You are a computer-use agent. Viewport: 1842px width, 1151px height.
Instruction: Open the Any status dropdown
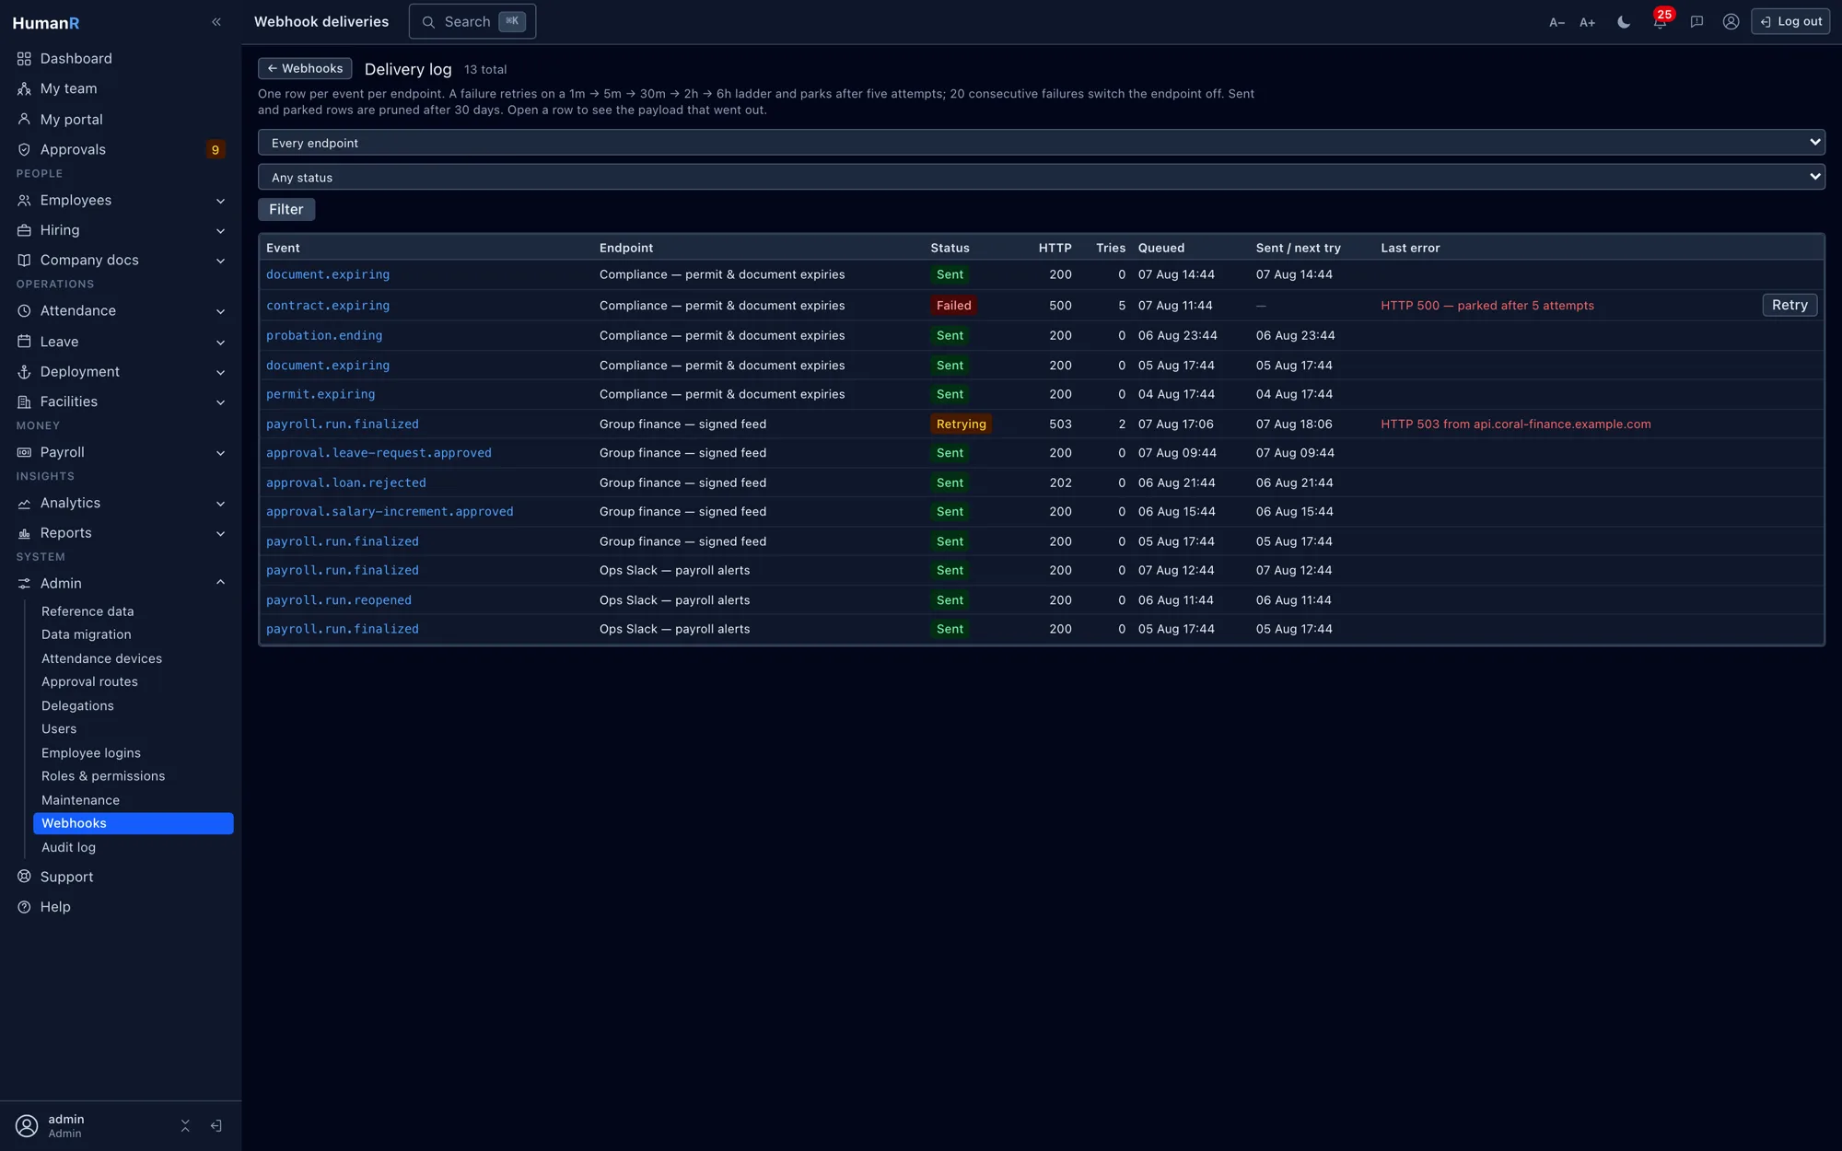pos(1041,177)
